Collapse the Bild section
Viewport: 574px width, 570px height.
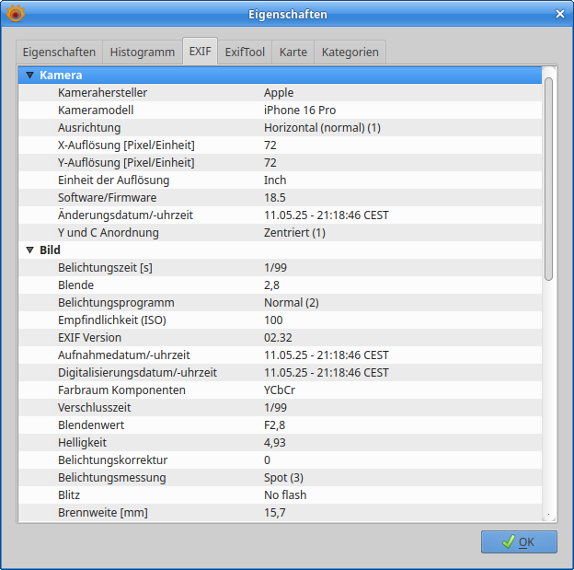tap(29, 250)
